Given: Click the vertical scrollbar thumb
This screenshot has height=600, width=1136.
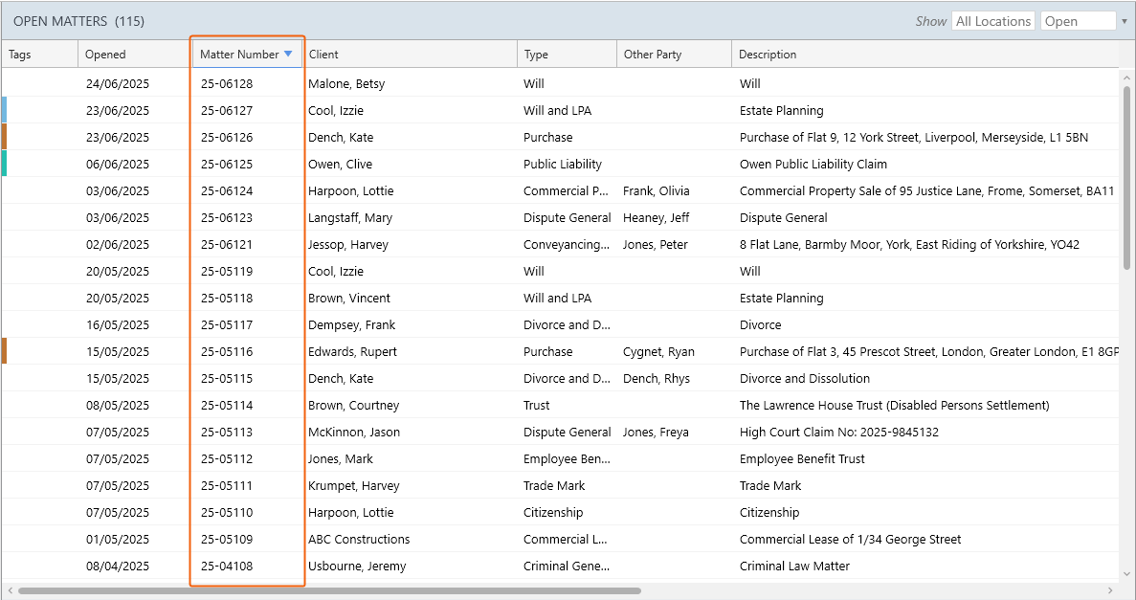Looking at the screenshot, I should pos(1126,178).
